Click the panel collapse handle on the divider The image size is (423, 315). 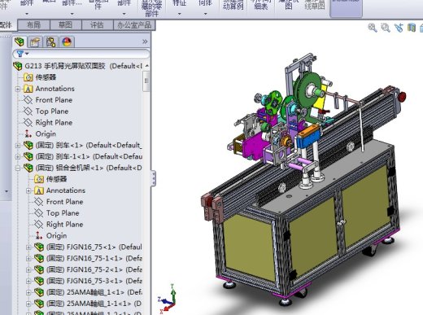(154, 178)
